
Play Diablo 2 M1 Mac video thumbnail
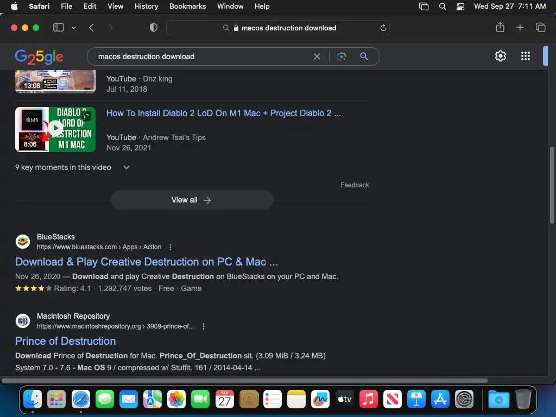coord(55,129)
